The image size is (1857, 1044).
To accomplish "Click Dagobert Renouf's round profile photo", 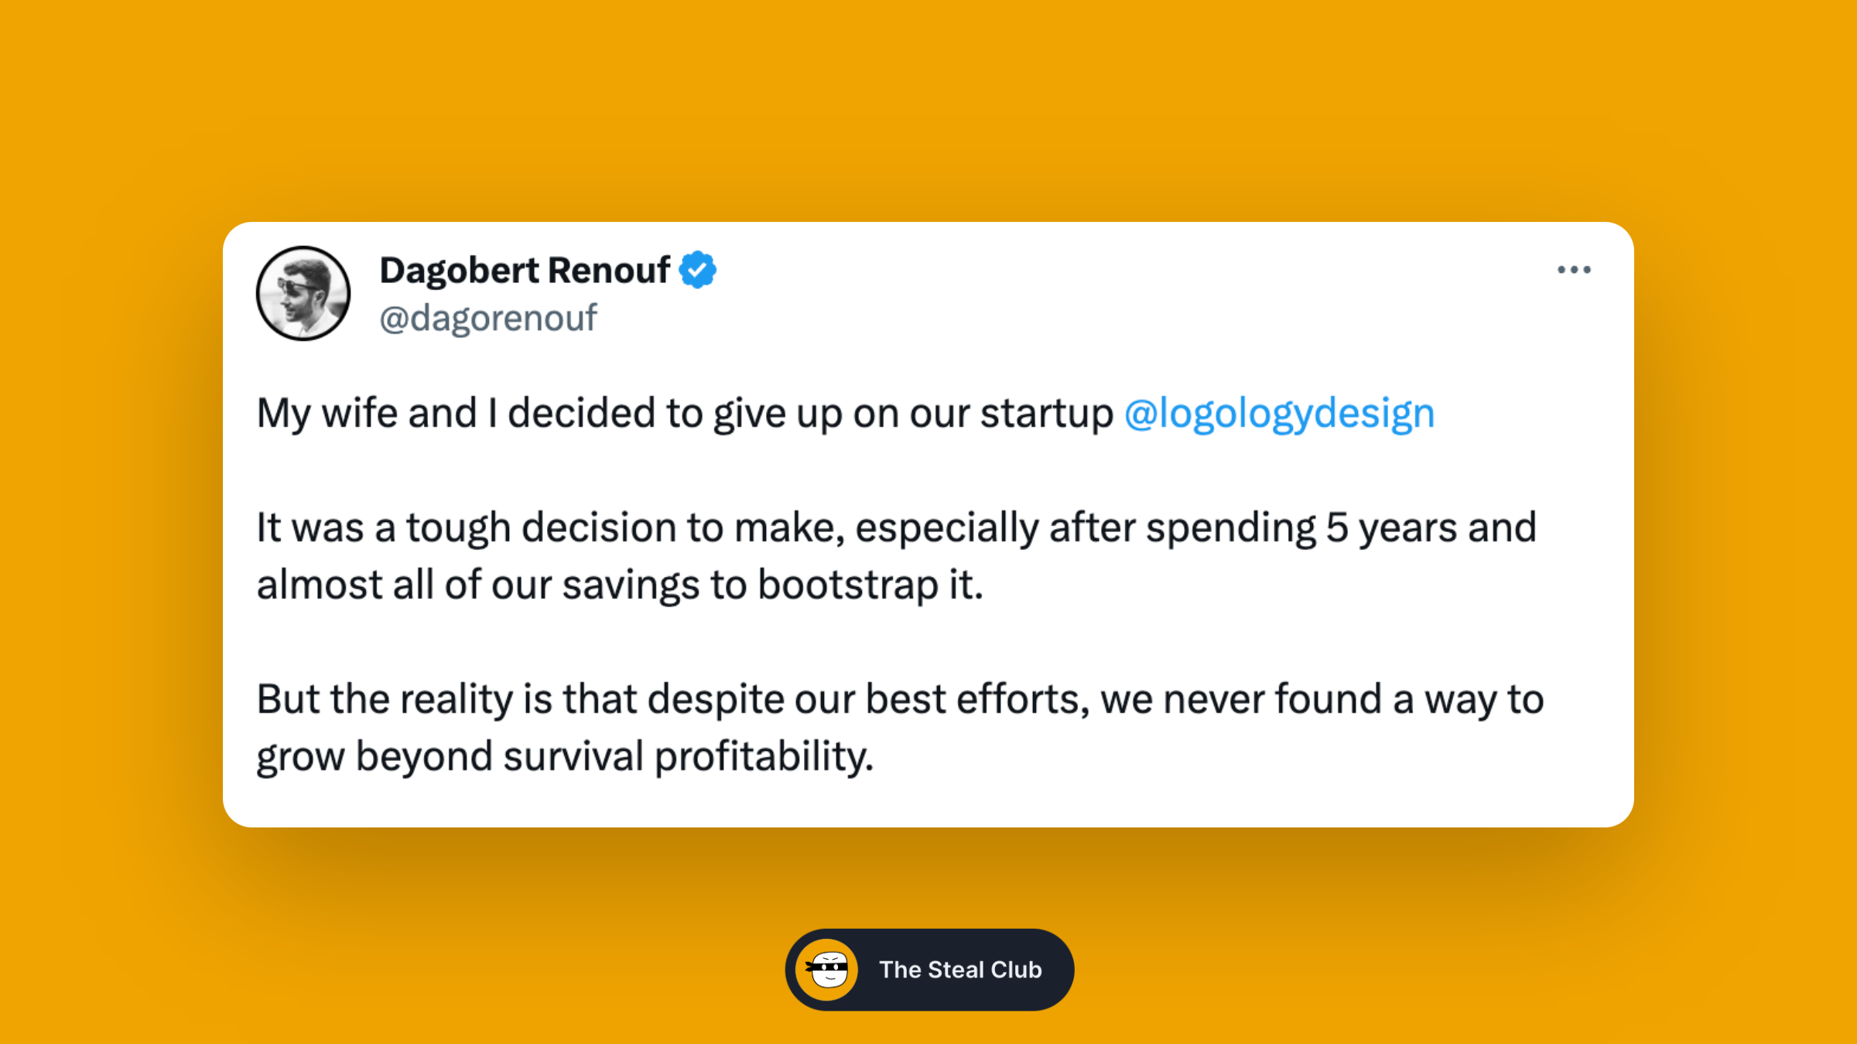I will click(x=303, y=293).
